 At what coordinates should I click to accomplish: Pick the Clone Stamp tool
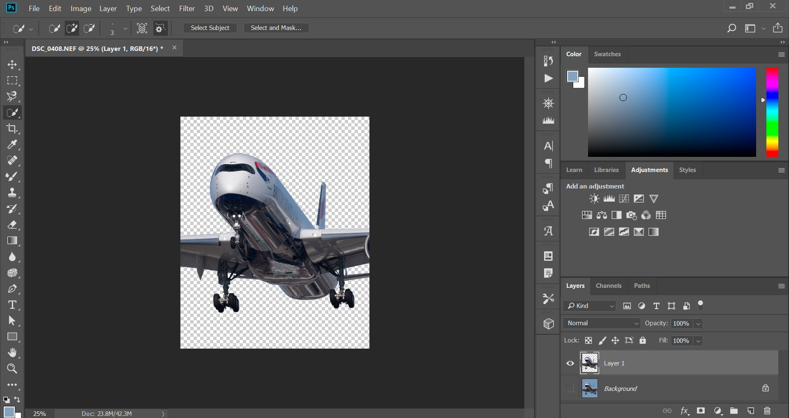coord(12,193)
